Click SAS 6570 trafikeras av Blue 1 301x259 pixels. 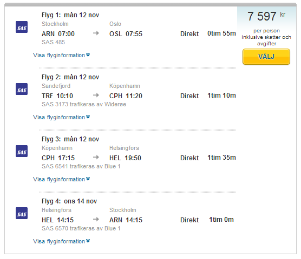pos(81,228)
